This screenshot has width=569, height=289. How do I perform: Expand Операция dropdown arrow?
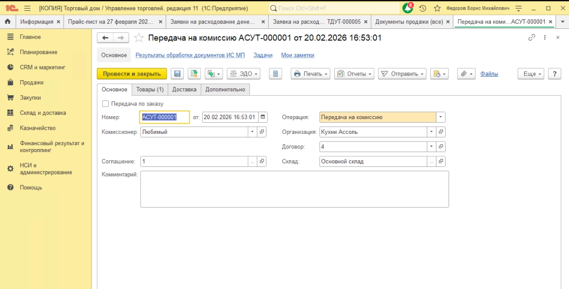(x=440, y=117)
